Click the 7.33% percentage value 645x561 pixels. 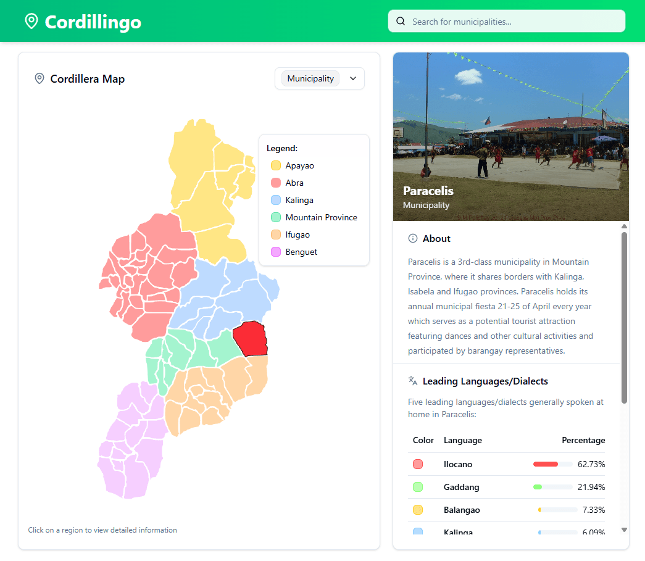click(594, 510)
